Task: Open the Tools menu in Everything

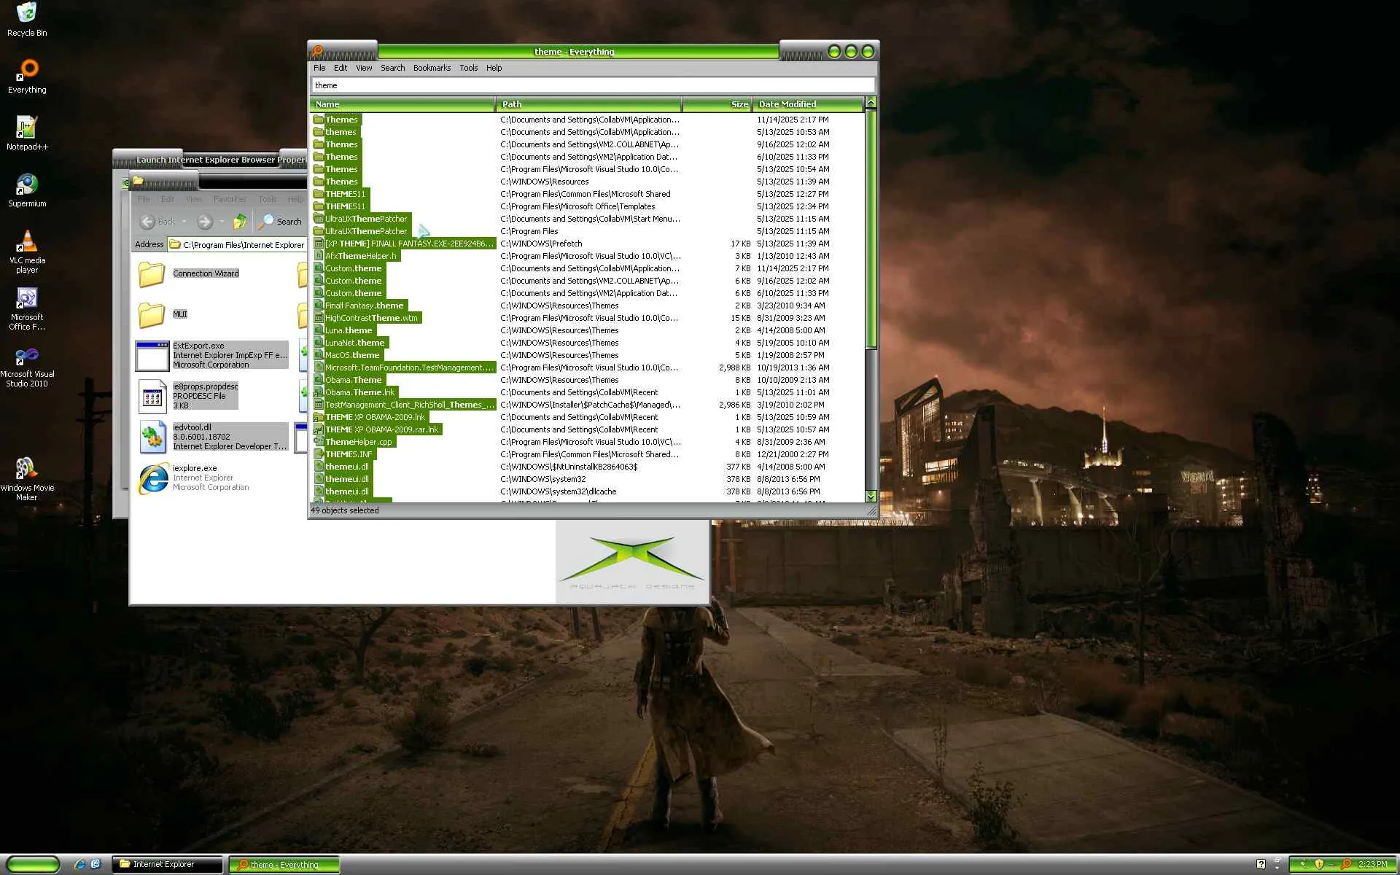Action: click(x=468, y=68)
